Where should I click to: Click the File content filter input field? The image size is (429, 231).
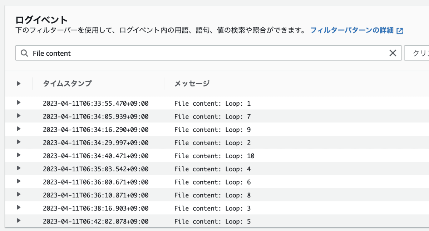207,53
